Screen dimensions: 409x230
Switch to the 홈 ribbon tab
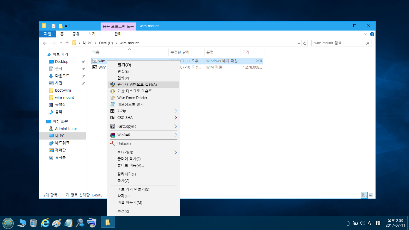pyautogui.click(x=62, y=34)
